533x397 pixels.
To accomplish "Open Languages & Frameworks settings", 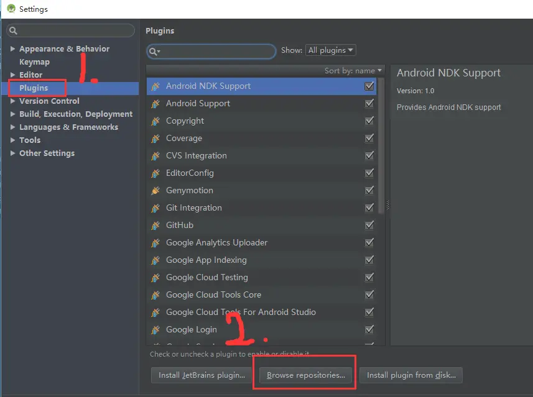I will coord(68,127).
